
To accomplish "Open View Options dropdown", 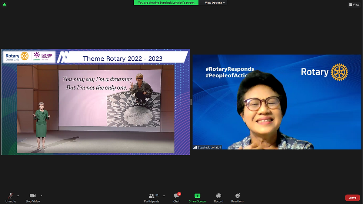I will [214, 3].
